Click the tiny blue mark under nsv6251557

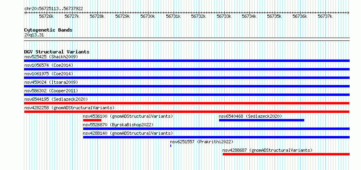coord(171,146)
